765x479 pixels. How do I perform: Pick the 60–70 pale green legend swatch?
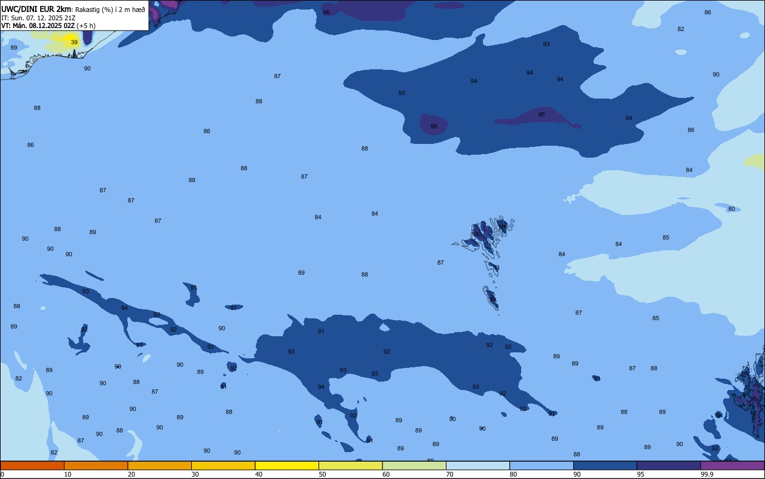coord(414,465)
